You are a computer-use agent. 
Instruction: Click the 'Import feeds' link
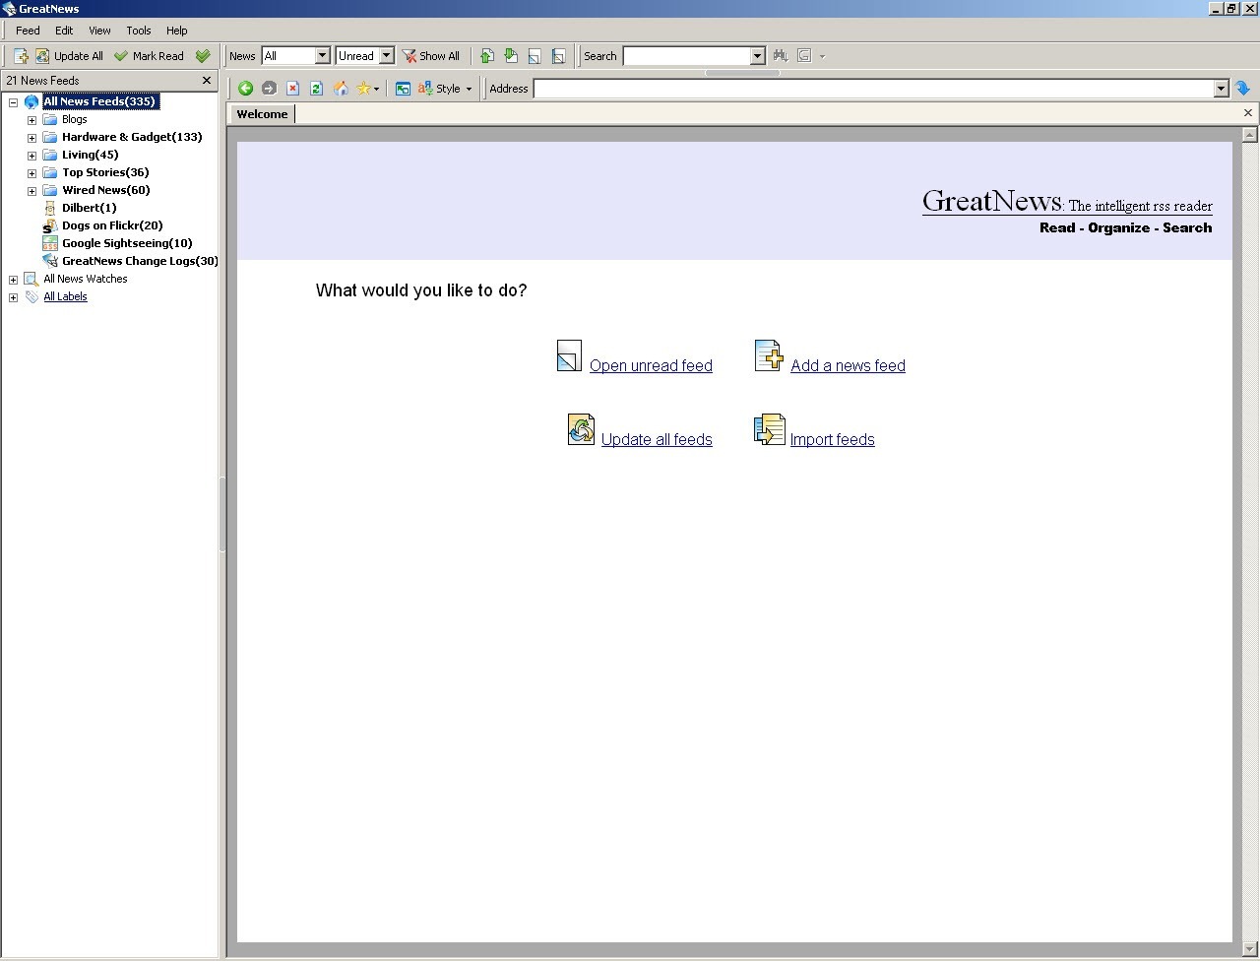(x=832, y=439)
